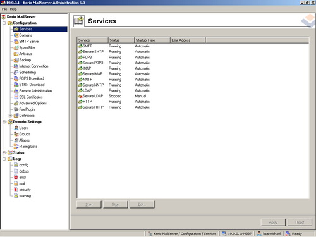
Task: Open the error log icon
Action: pyautogui.click(x=16, y=178)
